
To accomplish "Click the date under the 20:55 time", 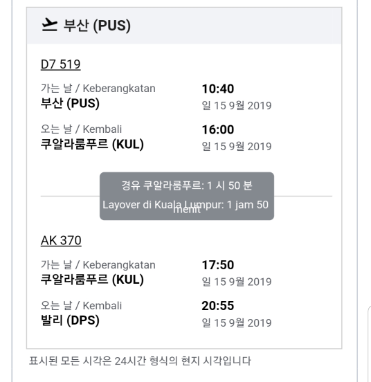I will point(237,322).
